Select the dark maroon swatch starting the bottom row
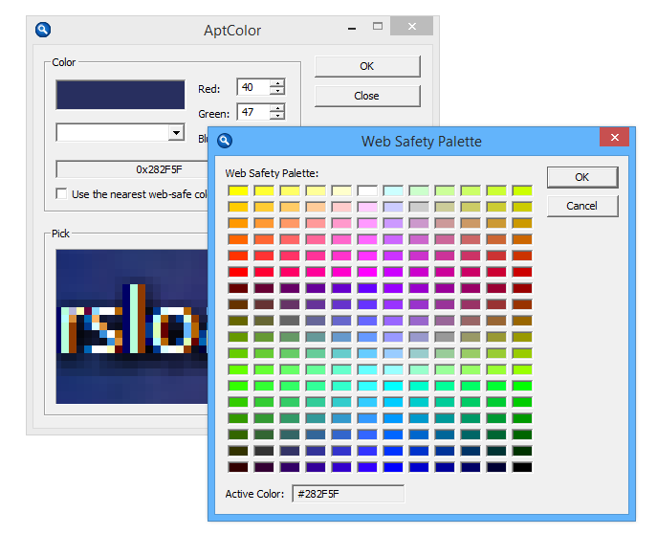The image size is (657, 557). coord(238,467)
